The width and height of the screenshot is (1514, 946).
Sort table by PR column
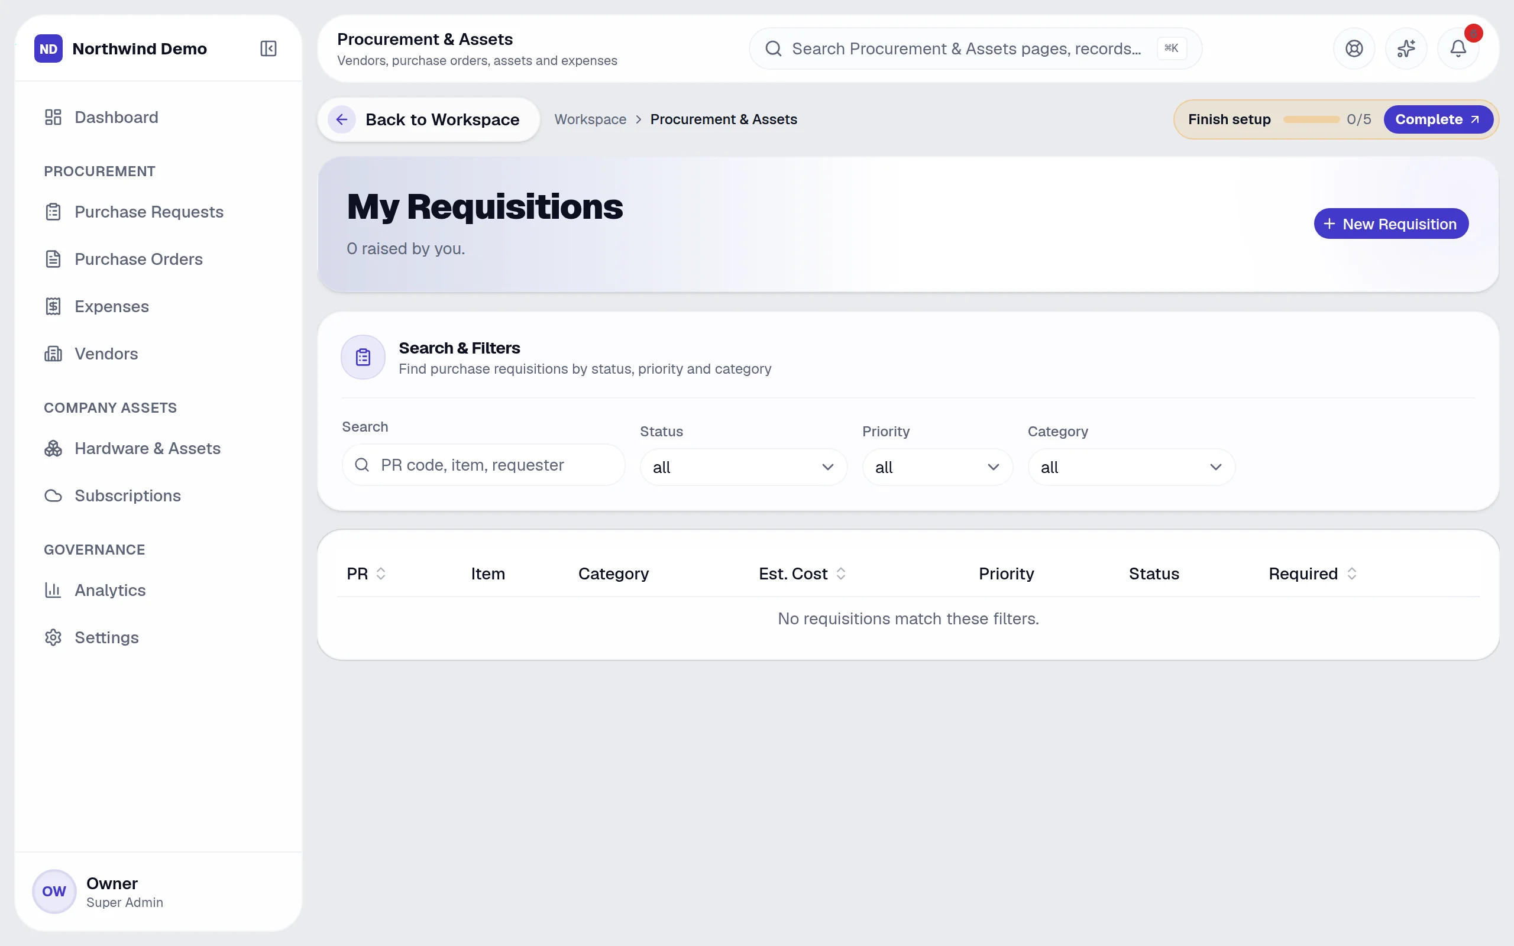pyautogui.click(x=366, y=574)
